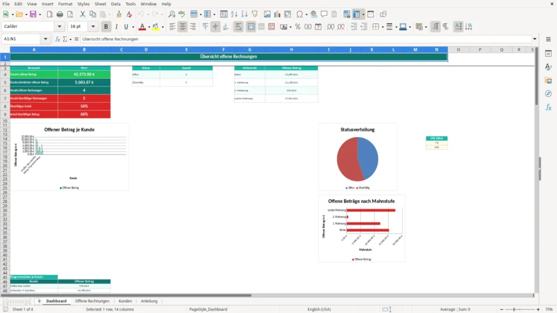Click font color red swatch button
The height and width of the screenshot is (313, 557).
coord(142,27)
